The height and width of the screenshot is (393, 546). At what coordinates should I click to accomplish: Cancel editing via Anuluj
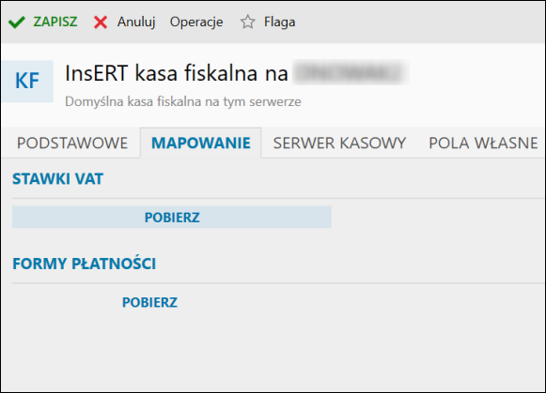coord(136,22)
